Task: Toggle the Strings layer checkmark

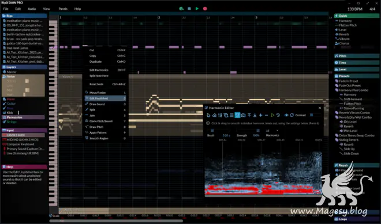Action: tap(4, 122)
